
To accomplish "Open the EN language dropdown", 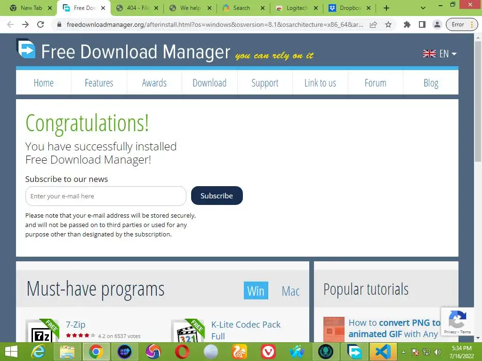I will (x=440, y=54).
